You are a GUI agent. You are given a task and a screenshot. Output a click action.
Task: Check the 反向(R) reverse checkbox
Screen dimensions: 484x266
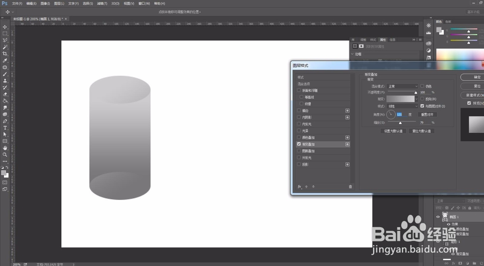pyautogui.click(x=422, y=99)
